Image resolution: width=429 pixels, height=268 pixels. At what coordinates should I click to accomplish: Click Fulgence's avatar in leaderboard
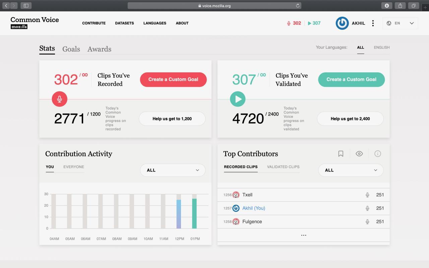point(236,221)
